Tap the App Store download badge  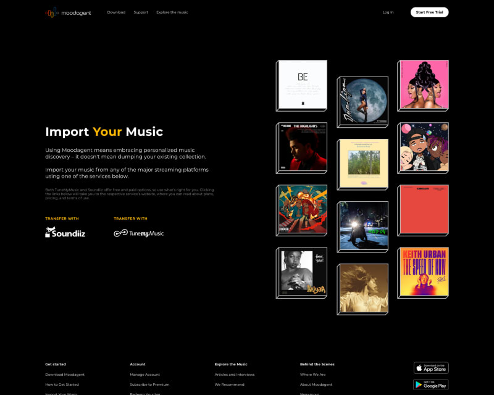point(431,368)
